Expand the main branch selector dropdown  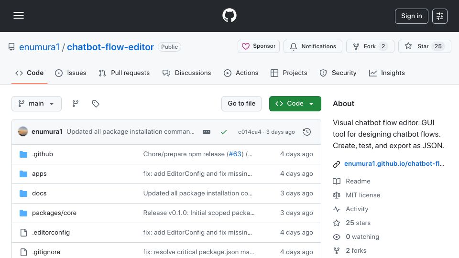pyautogui.click(x=37, y=104)
